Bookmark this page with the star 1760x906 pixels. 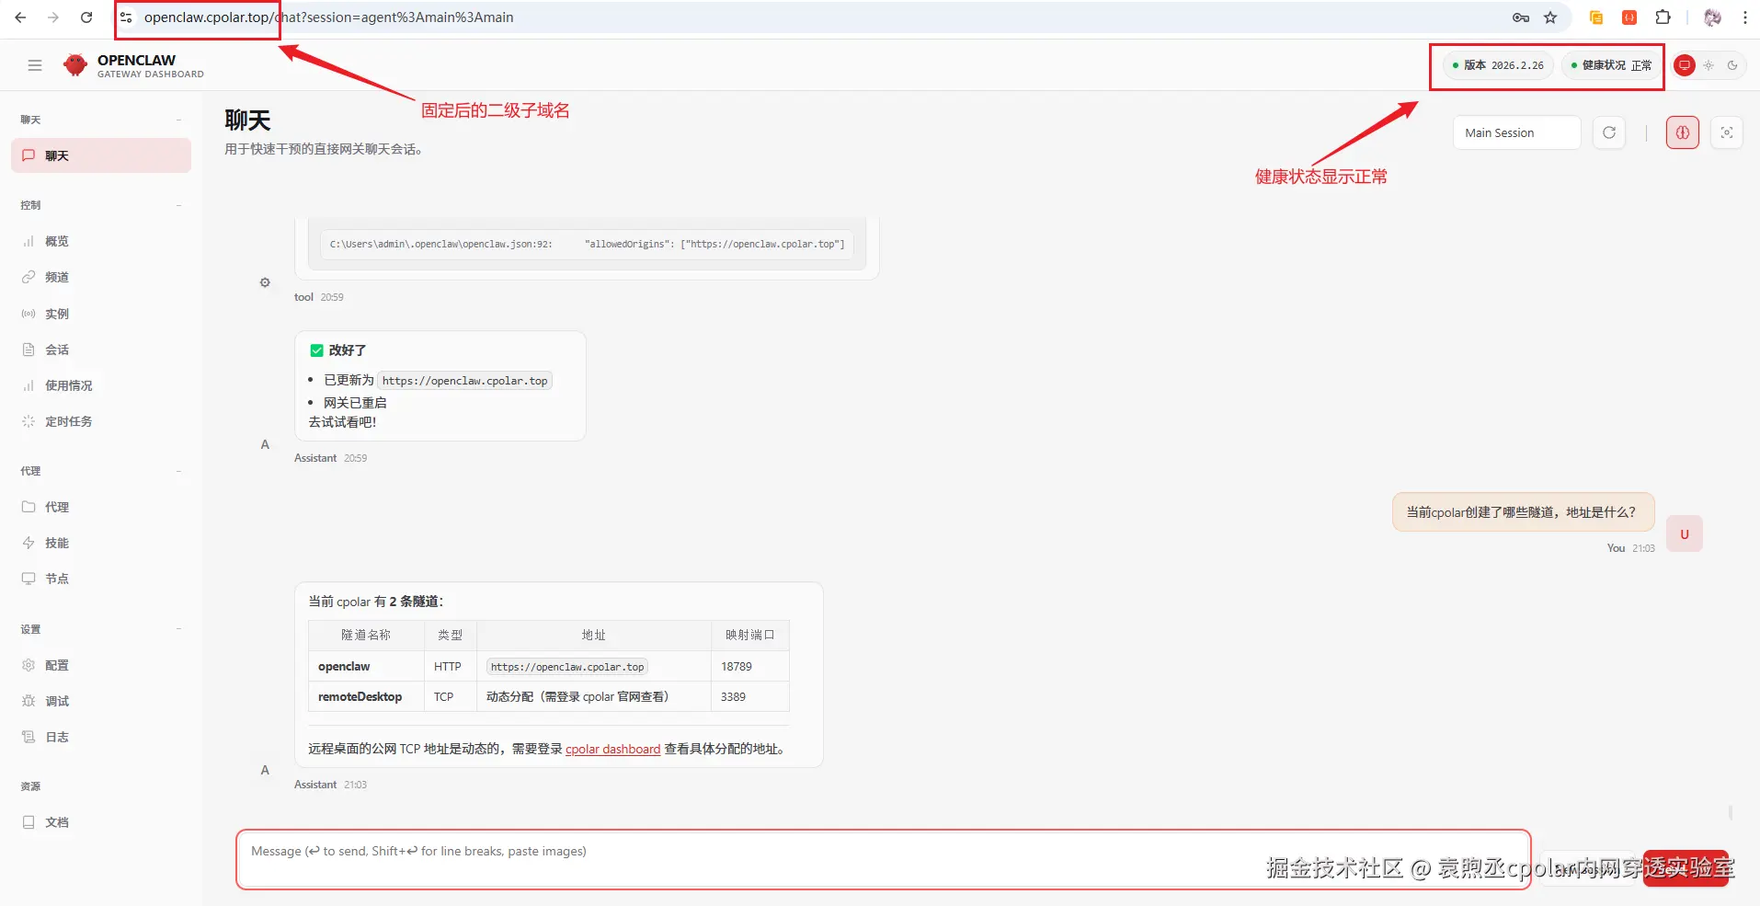(1550, 17)
